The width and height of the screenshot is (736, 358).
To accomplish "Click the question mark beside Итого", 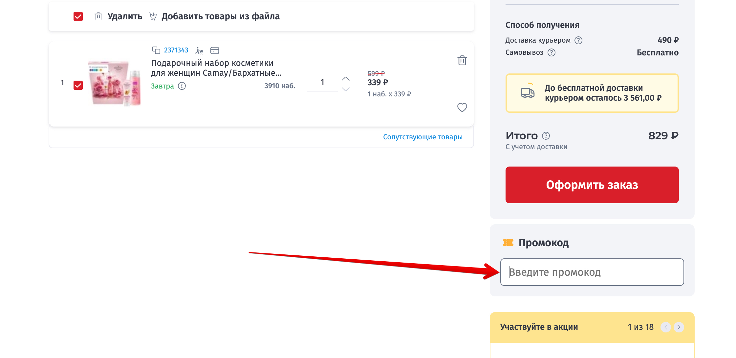I will coord(546,135).
